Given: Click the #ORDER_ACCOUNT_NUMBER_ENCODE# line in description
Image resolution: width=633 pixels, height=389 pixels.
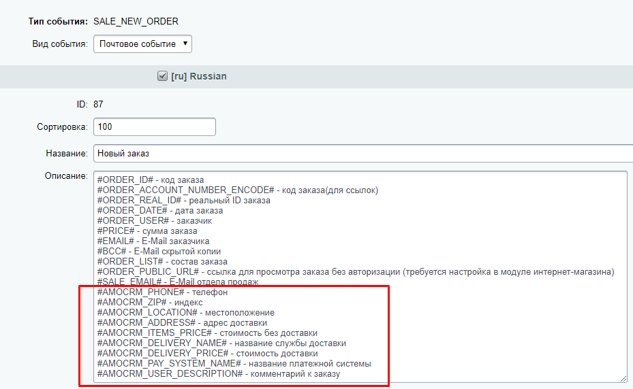Looking at the screenshot, I should point(237,190).
